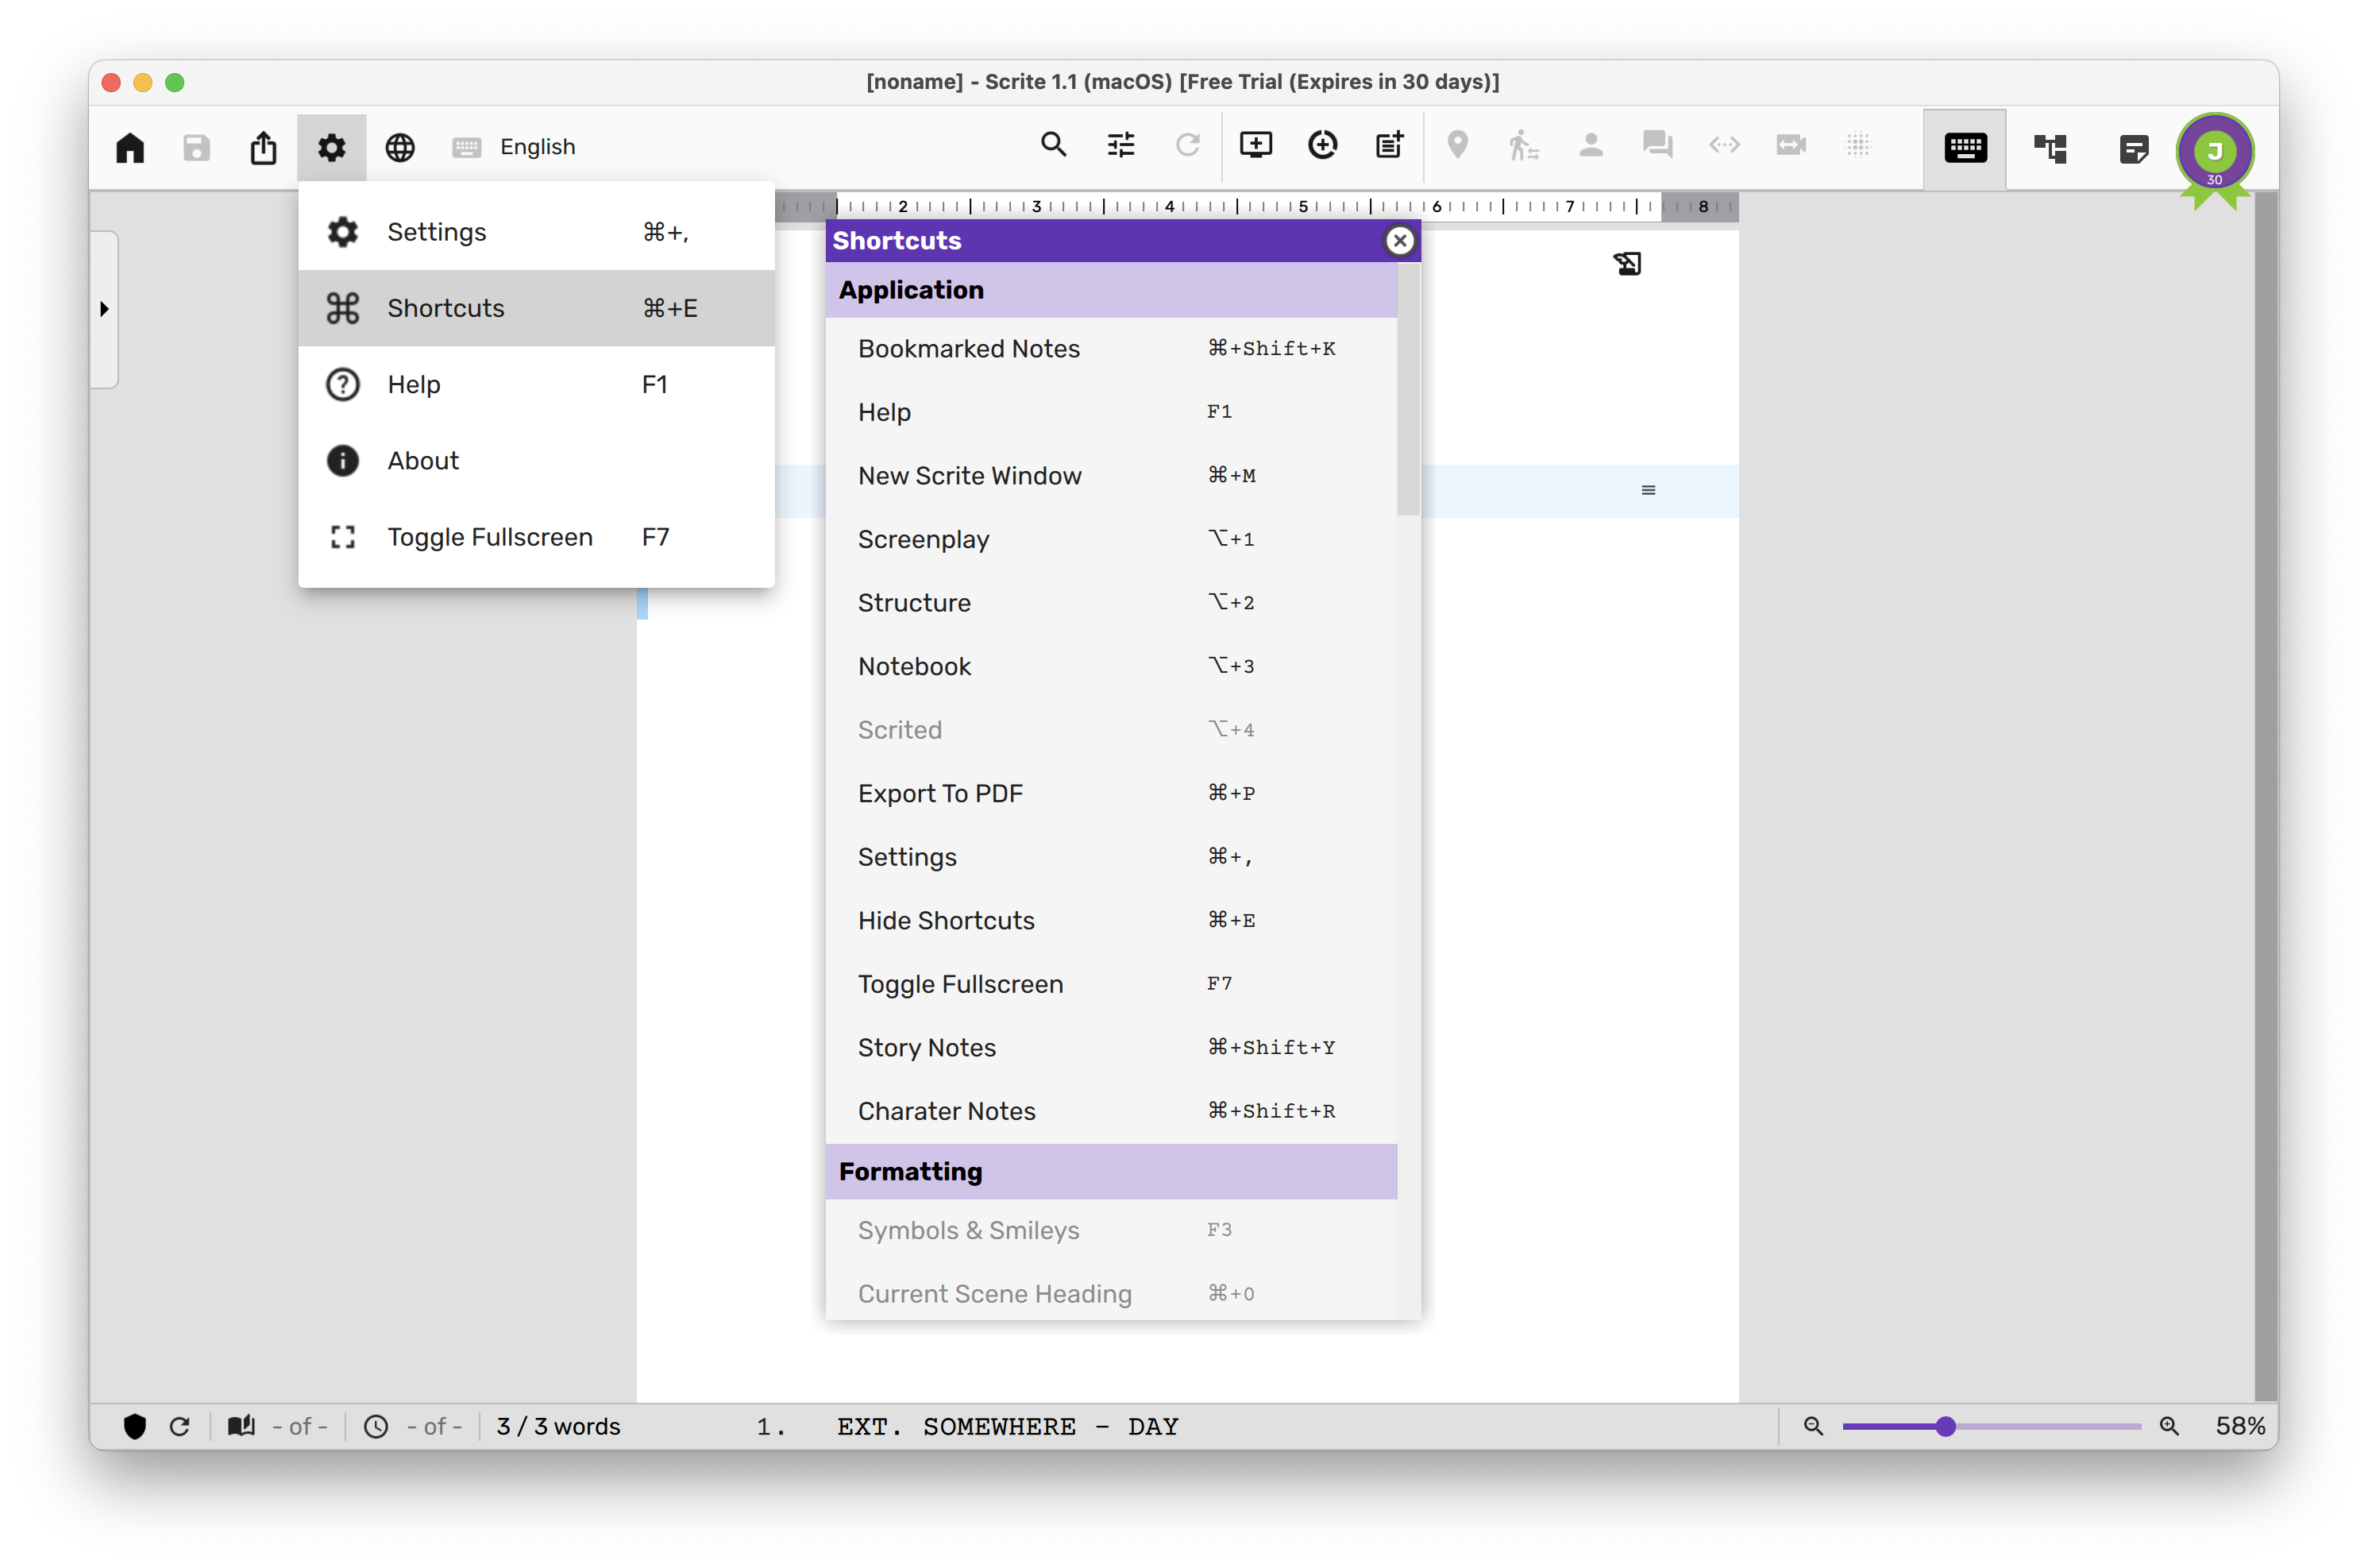This screenshot has height=1568, width=2368.
Task: Click EXT. SOMEWHERE - DAY scene heading
Action: [1008, 1427]
